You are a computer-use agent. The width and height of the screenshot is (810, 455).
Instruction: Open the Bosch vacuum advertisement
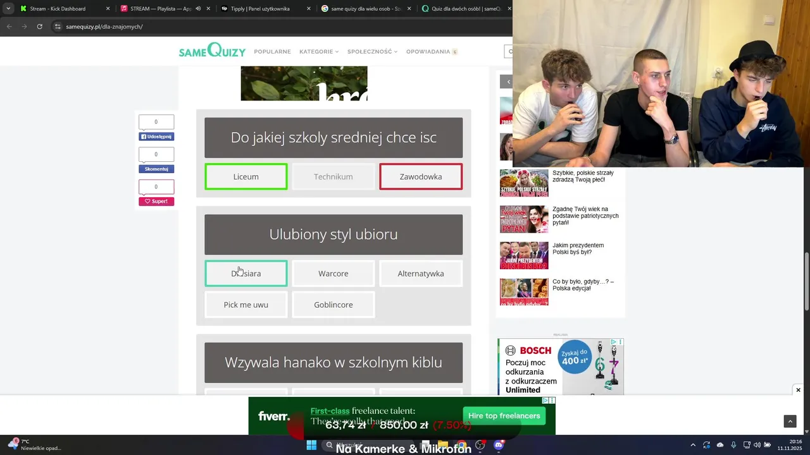pos(560,367)
